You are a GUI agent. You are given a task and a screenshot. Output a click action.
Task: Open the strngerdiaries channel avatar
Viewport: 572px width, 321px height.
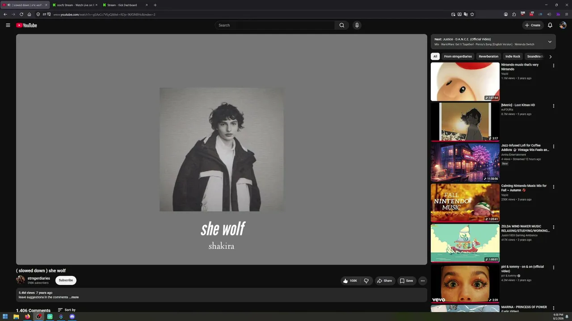21,280
